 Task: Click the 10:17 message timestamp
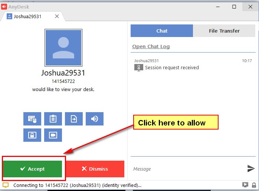[x=247, y=61]
